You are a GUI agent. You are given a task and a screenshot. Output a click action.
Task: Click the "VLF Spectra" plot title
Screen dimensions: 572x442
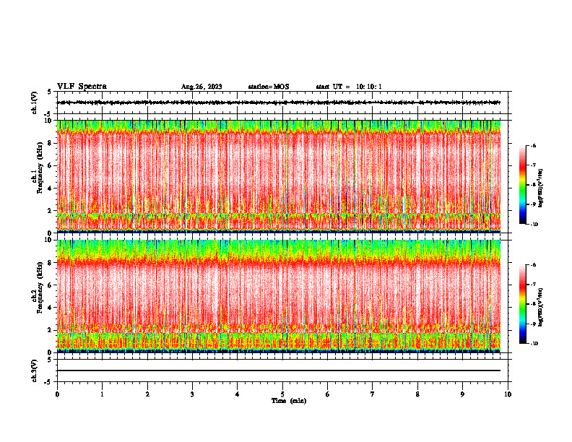click(82, 87)
